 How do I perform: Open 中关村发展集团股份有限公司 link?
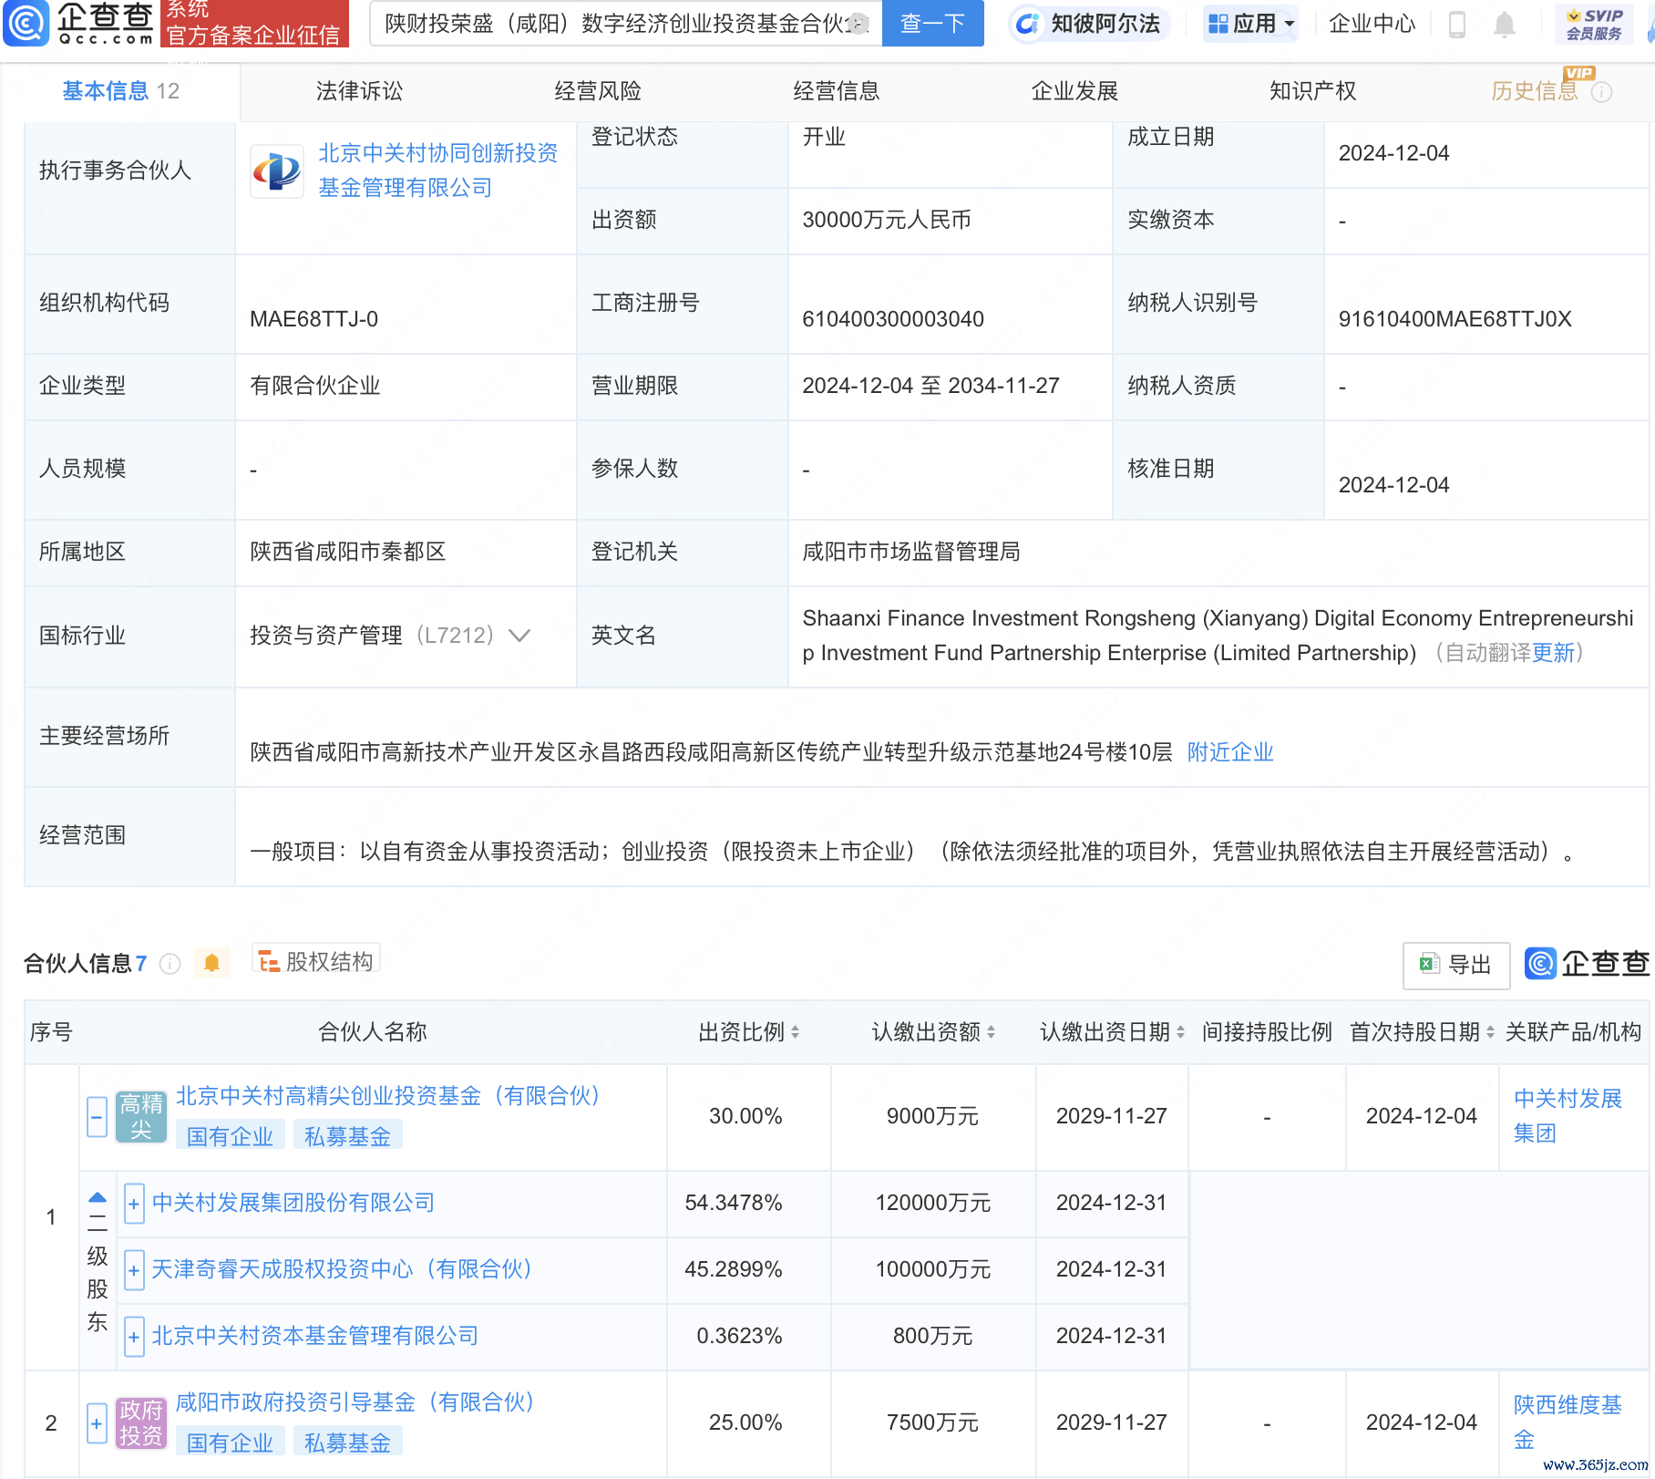(x=293, y=1203)
